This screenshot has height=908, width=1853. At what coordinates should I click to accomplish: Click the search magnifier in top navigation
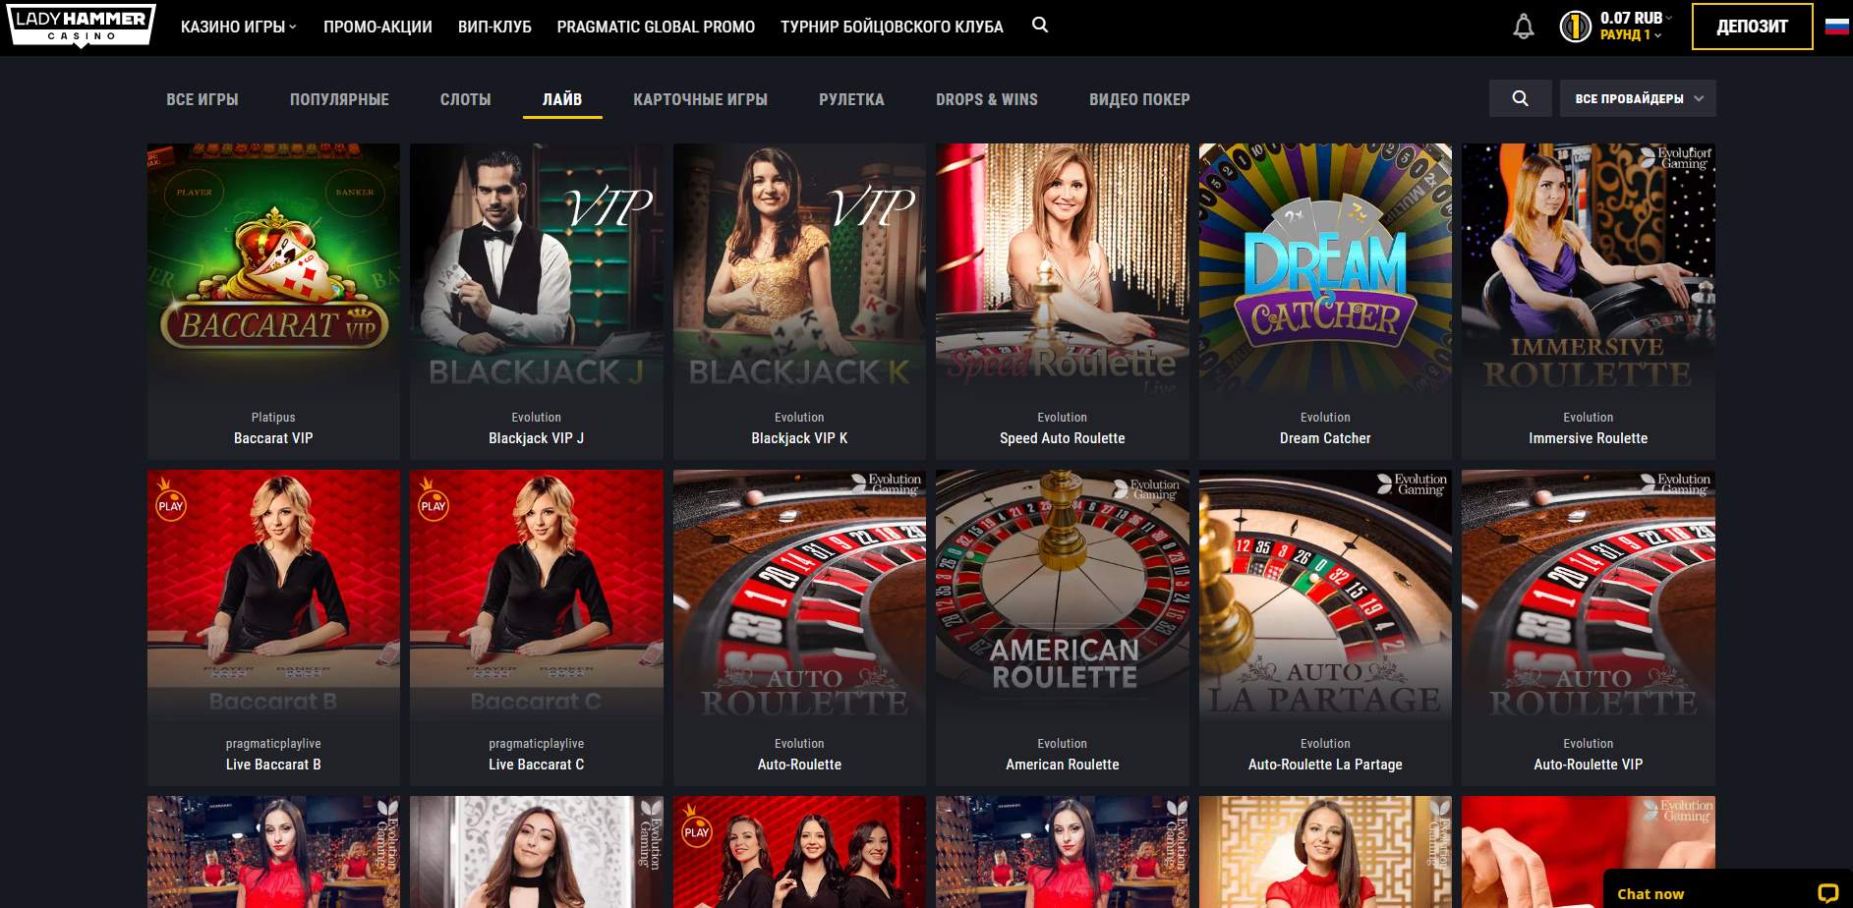[1040, 26]
